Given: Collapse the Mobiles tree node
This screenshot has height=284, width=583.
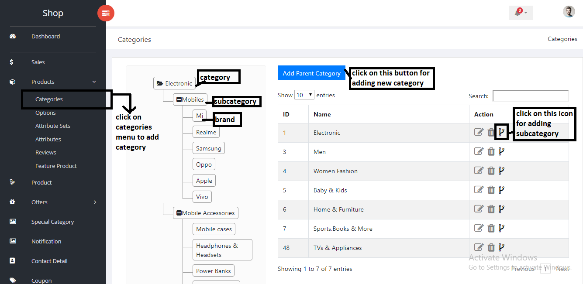Looking at the screenshot, I should click(179, 99).
